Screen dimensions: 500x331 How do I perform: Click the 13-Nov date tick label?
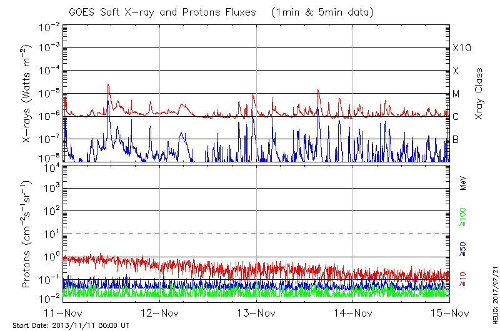pos(256,312)
